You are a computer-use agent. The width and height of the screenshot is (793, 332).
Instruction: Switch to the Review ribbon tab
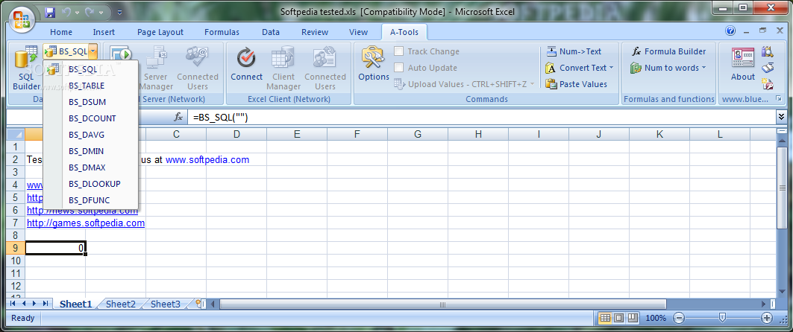tap(315, 32)
